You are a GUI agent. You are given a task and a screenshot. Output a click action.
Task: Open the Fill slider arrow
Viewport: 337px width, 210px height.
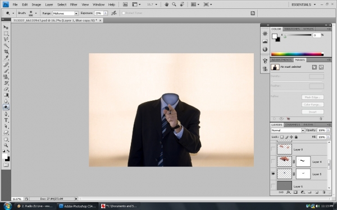click(328, 137)
